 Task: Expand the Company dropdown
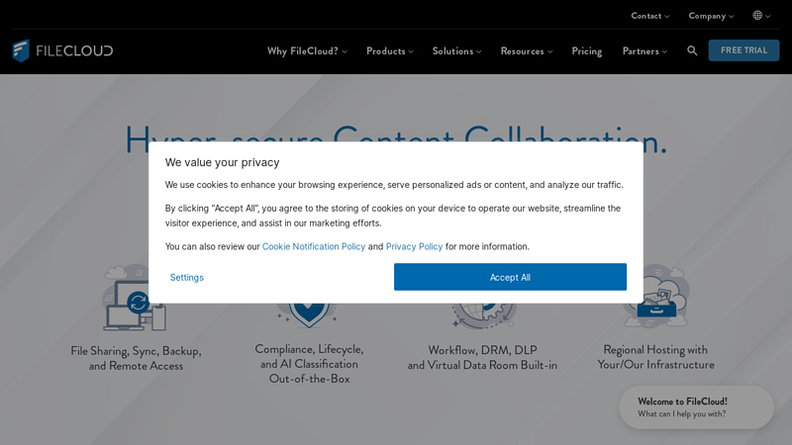(x=711, y=16)
